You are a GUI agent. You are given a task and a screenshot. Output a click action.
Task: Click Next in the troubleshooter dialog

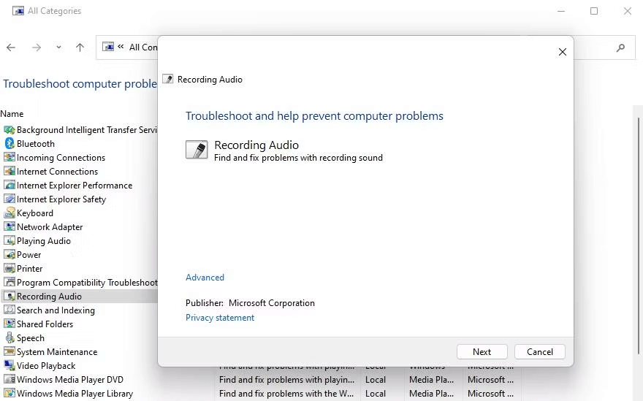coord(482,351)
